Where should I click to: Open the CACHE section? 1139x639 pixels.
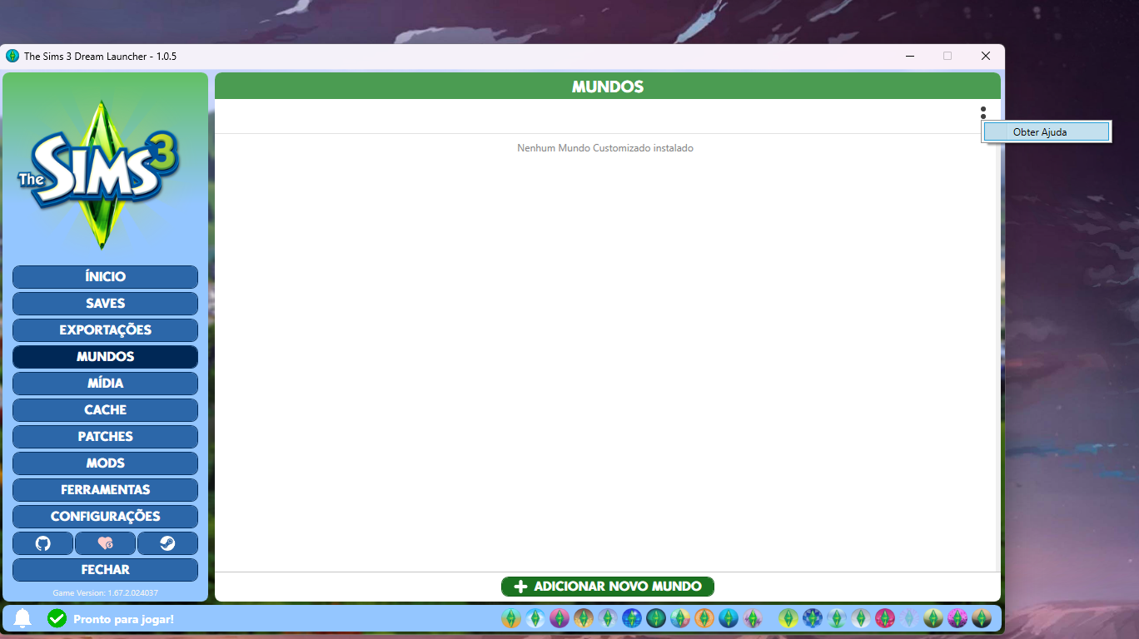coord(105,410)
